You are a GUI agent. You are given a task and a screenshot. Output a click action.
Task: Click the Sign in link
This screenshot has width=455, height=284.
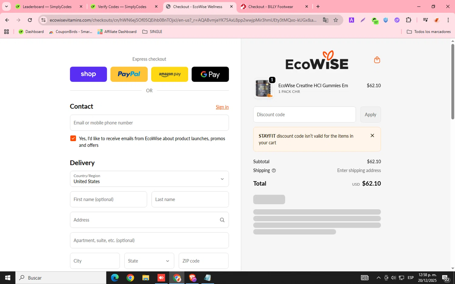tap(222, 107)
